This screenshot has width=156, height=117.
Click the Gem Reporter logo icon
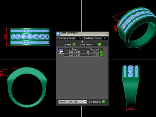pos(58,34)
